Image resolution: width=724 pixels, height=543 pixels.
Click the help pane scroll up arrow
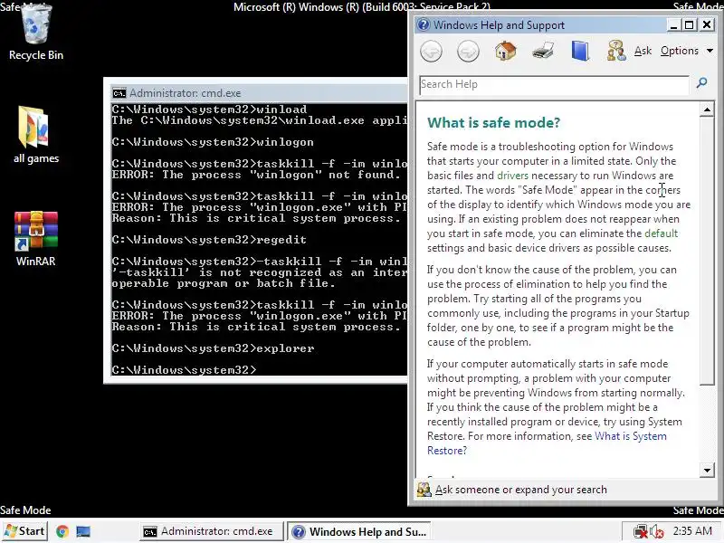click(707, 110)
